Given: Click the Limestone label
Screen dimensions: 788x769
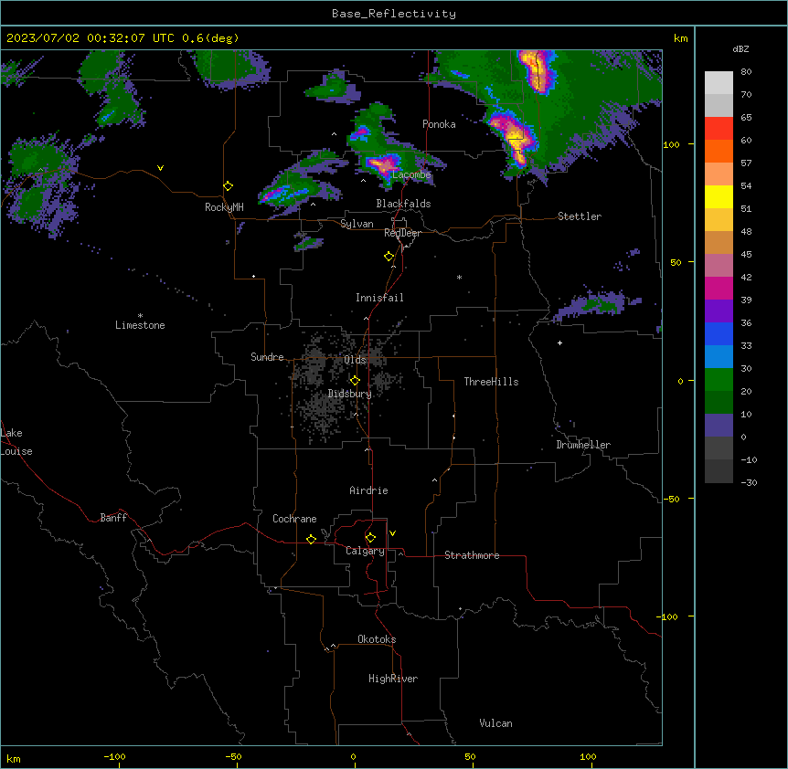Looking at the screenshot, I should coord(140,325).
